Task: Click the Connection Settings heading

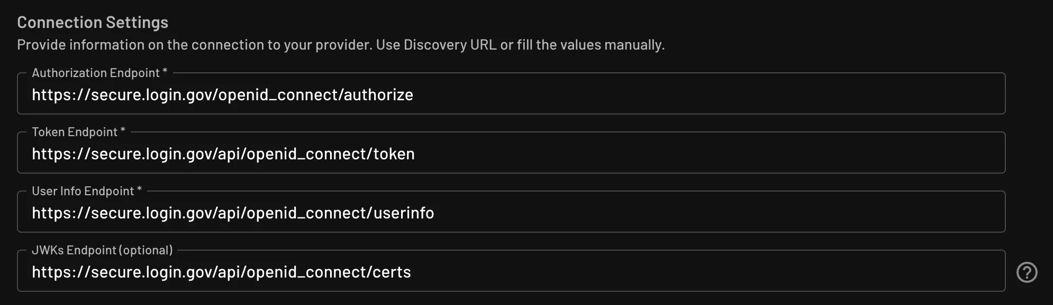Action: pyautogui.click(x=93, y=22)
